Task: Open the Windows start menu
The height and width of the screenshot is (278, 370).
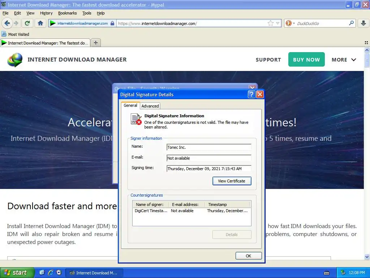Action: click(x=17, y=273)
